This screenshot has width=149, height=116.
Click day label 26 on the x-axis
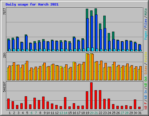pyautogui.click(x=118, y=113)
